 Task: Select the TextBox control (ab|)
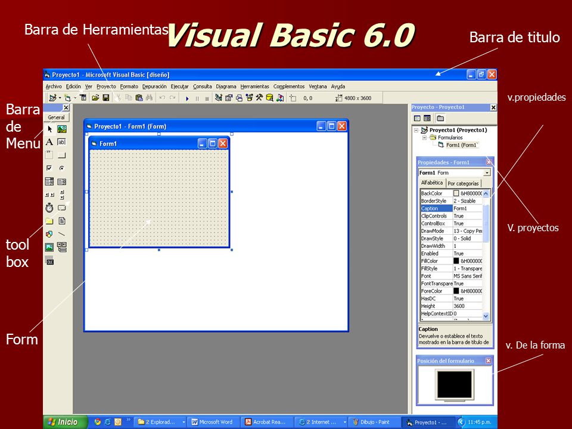(62, 142)
